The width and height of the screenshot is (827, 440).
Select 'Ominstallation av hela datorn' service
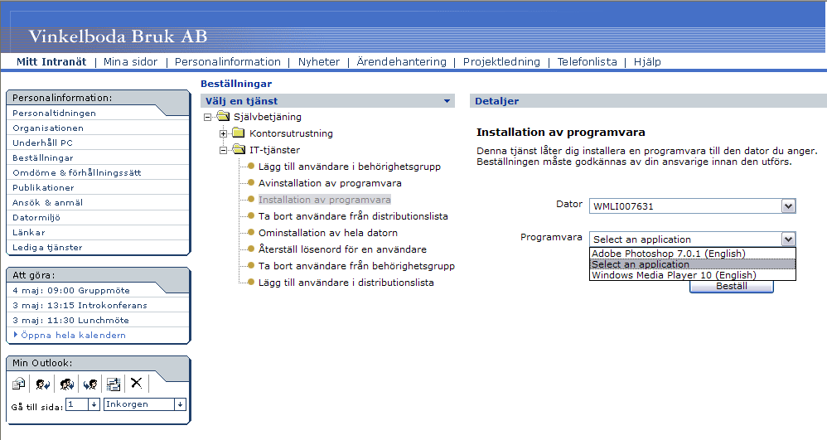[327, 233]
